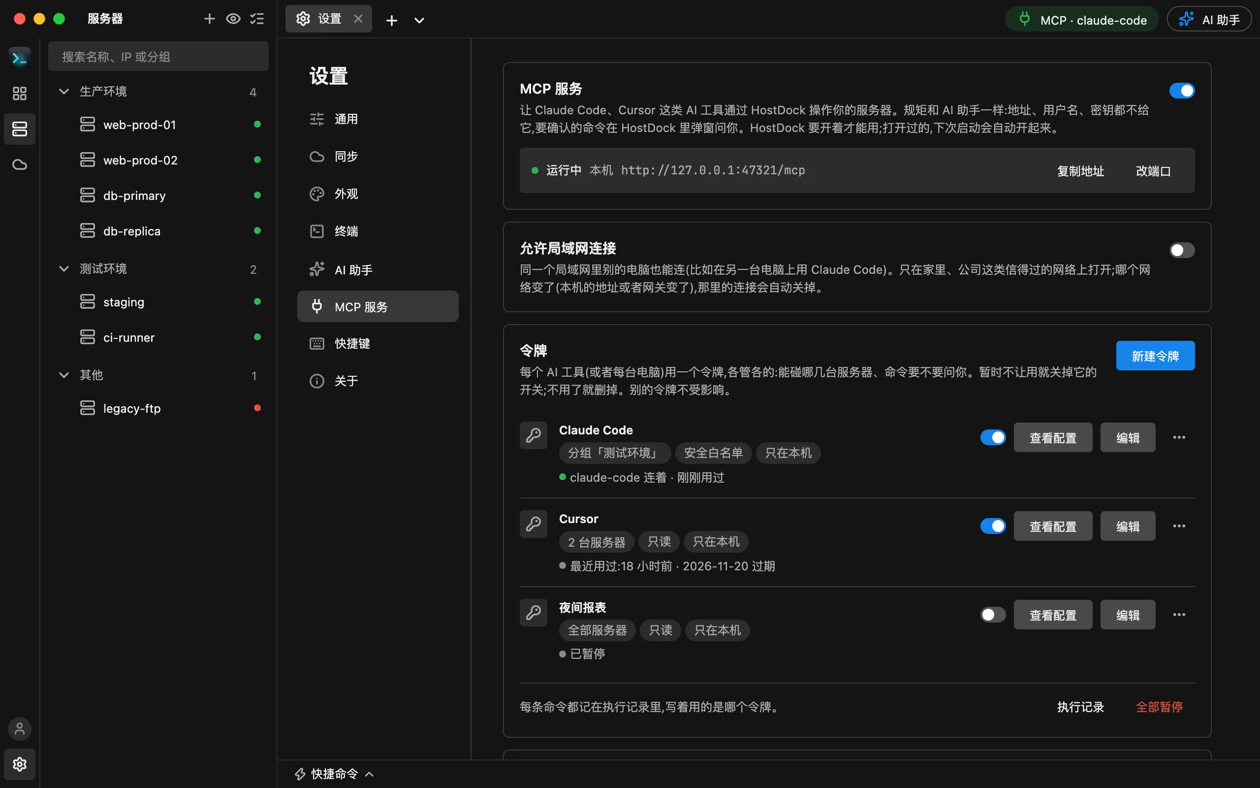Click the AI 助手 sparkle icon in title bar

pos(1187,19)
